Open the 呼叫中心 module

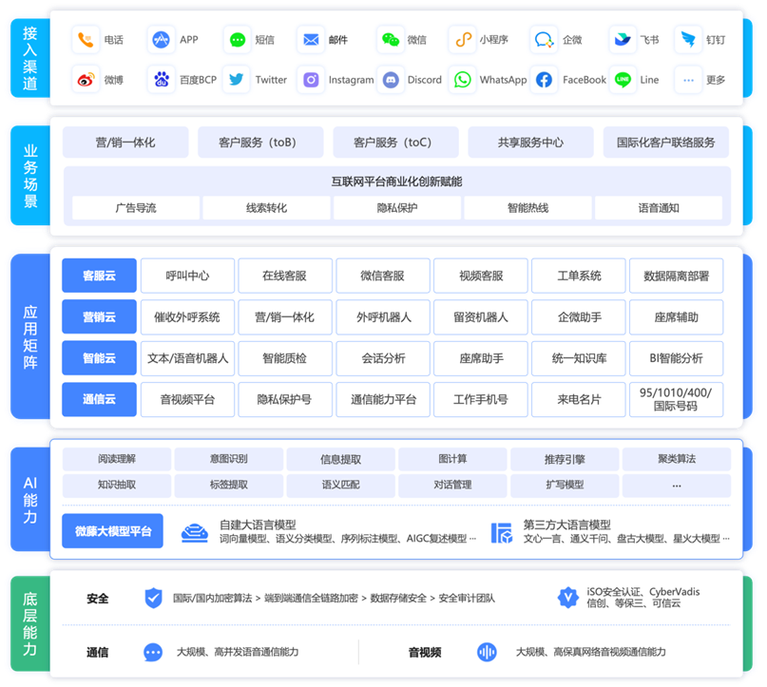point(187,276)
